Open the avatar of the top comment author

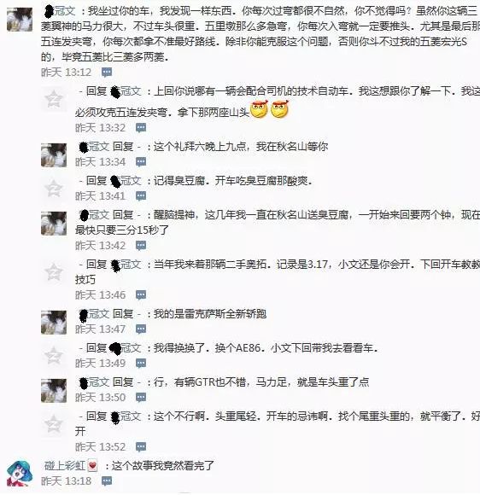point(20,20)
